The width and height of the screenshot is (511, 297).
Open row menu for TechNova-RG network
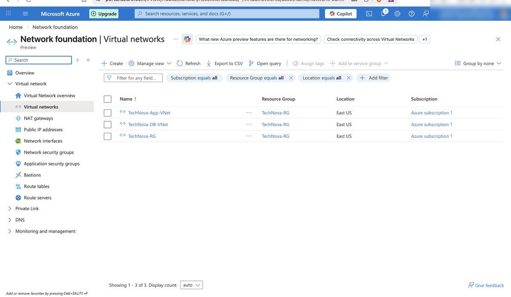[x=249, y=136]
